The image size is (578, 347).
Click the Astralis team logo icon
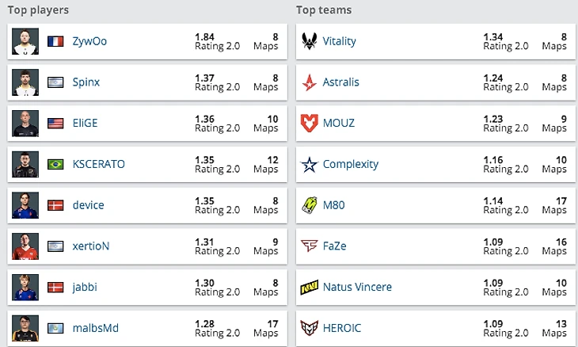[309, 82]
